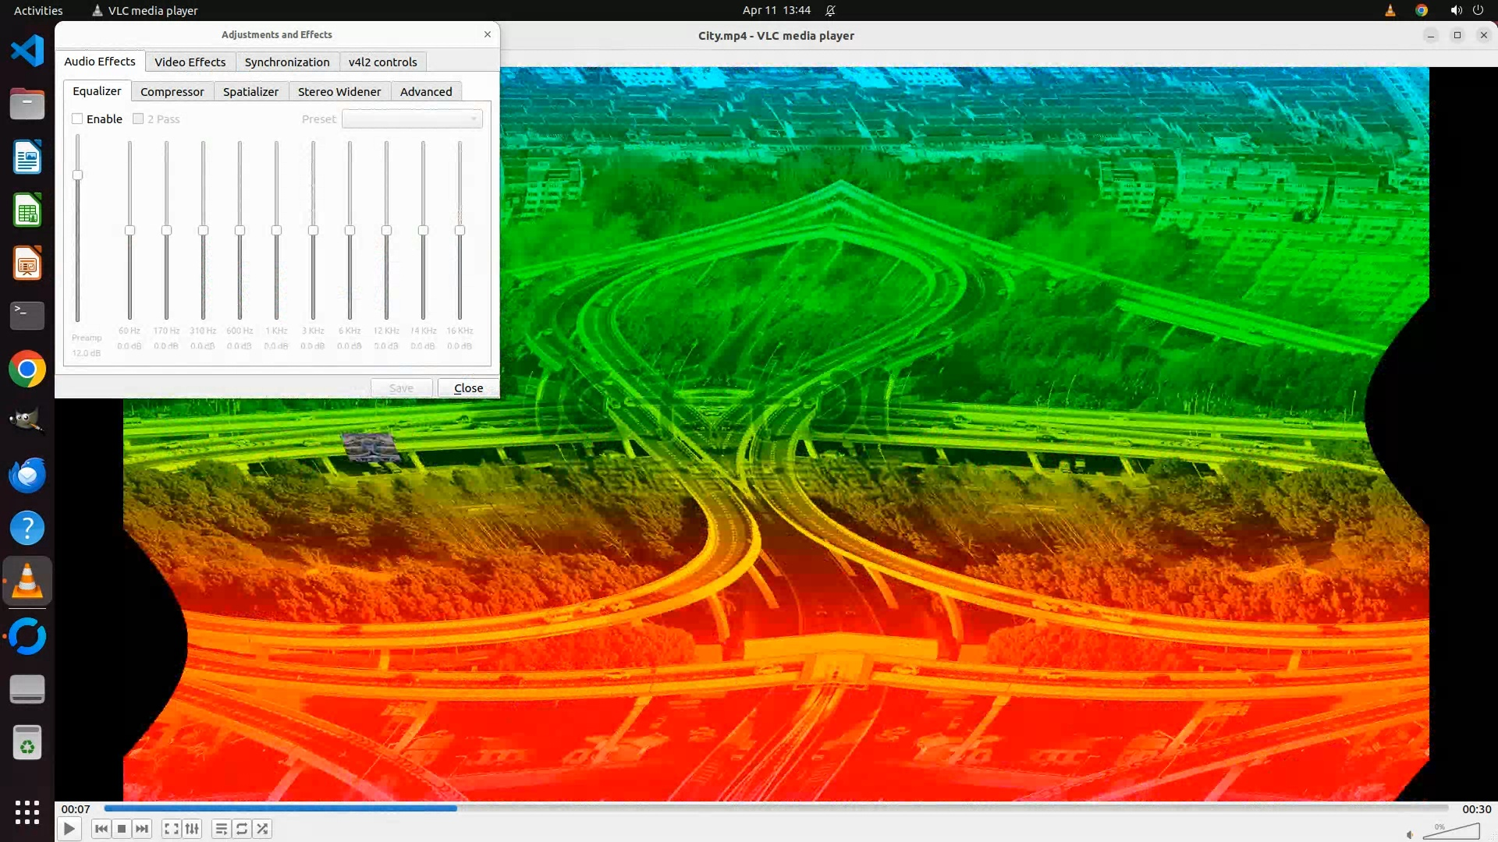Image resolution: width=1498 pixels, height=842 pixels.
Task: Tick the 2 Pass checkbox
Action: click(138, 119)
